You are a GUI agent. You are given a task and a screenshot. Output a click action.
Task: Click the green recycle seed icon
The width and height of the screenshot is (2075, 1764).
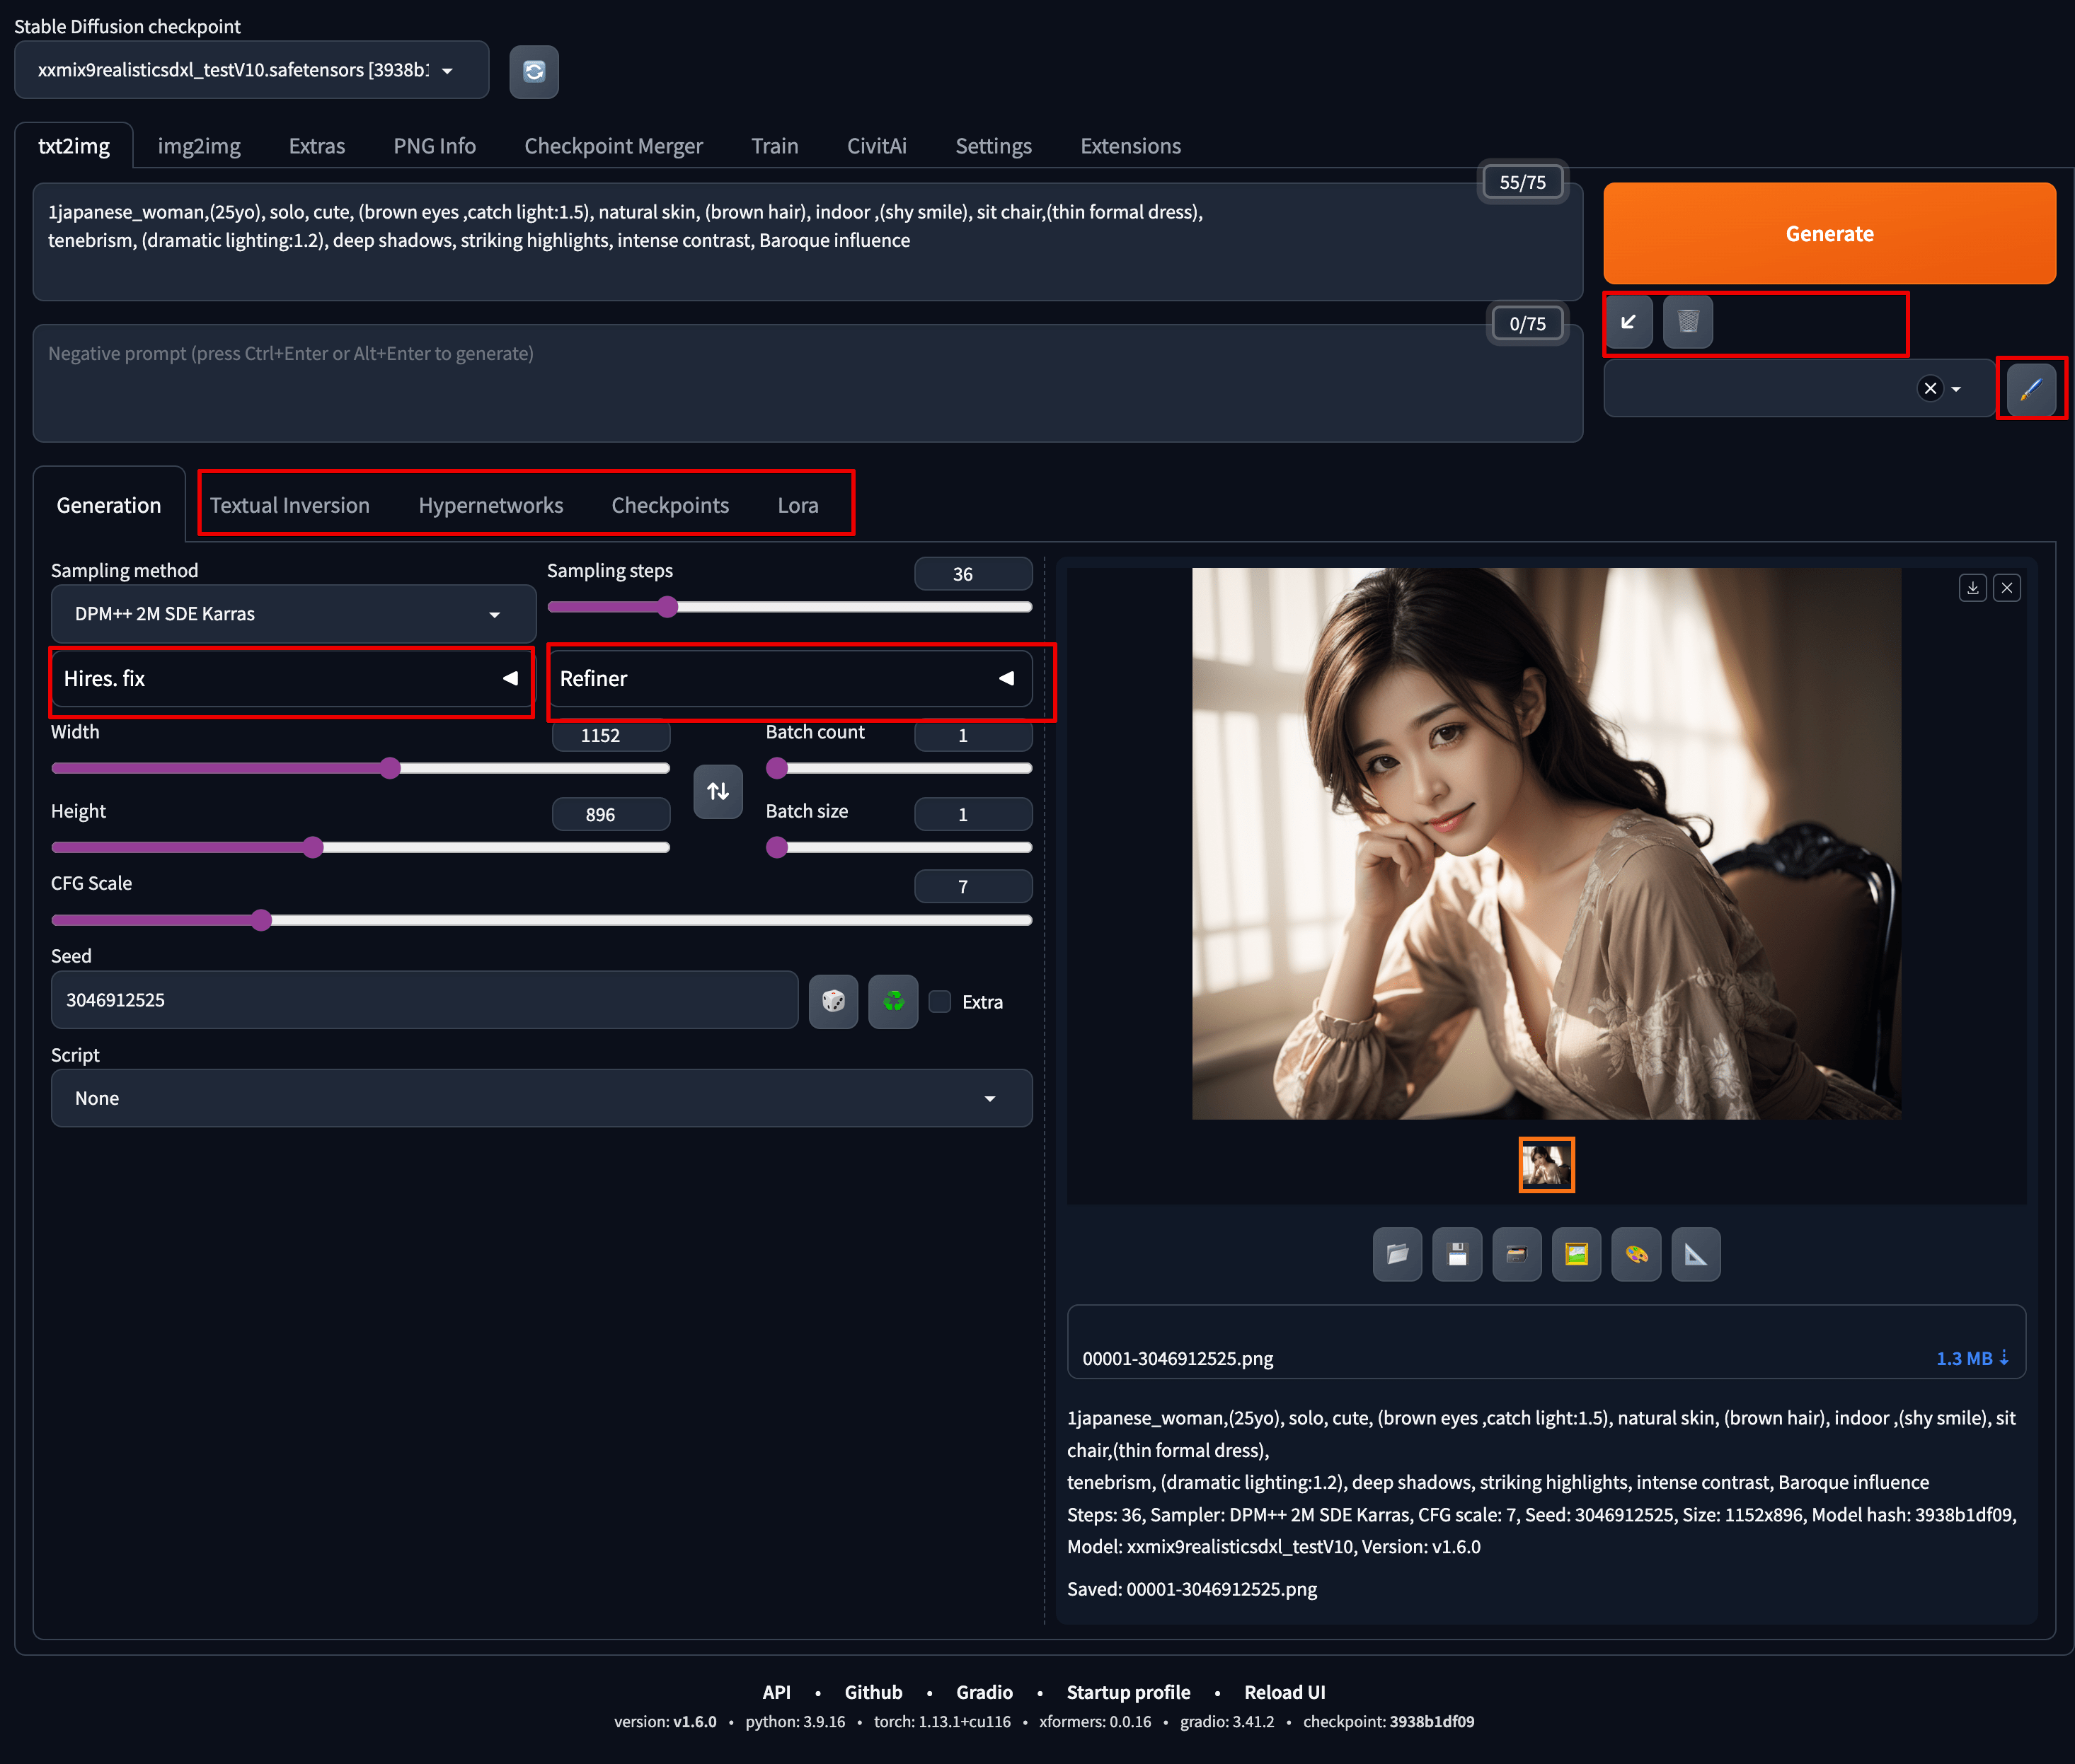(893, 1001)
